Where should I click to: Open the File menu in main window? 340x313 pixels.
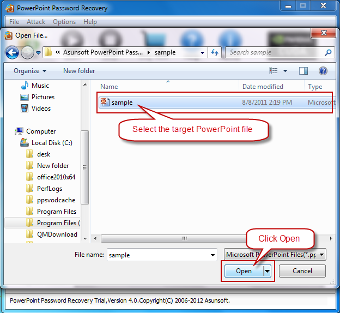[14, 22]
